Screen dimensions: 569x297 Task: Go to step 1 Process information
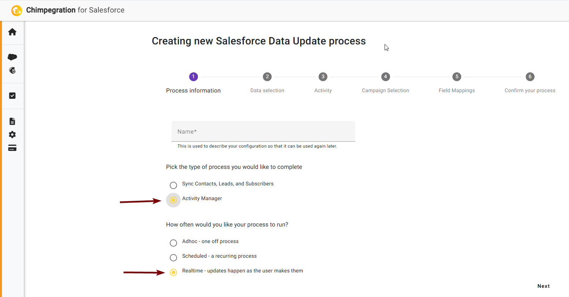pos(193,83)
